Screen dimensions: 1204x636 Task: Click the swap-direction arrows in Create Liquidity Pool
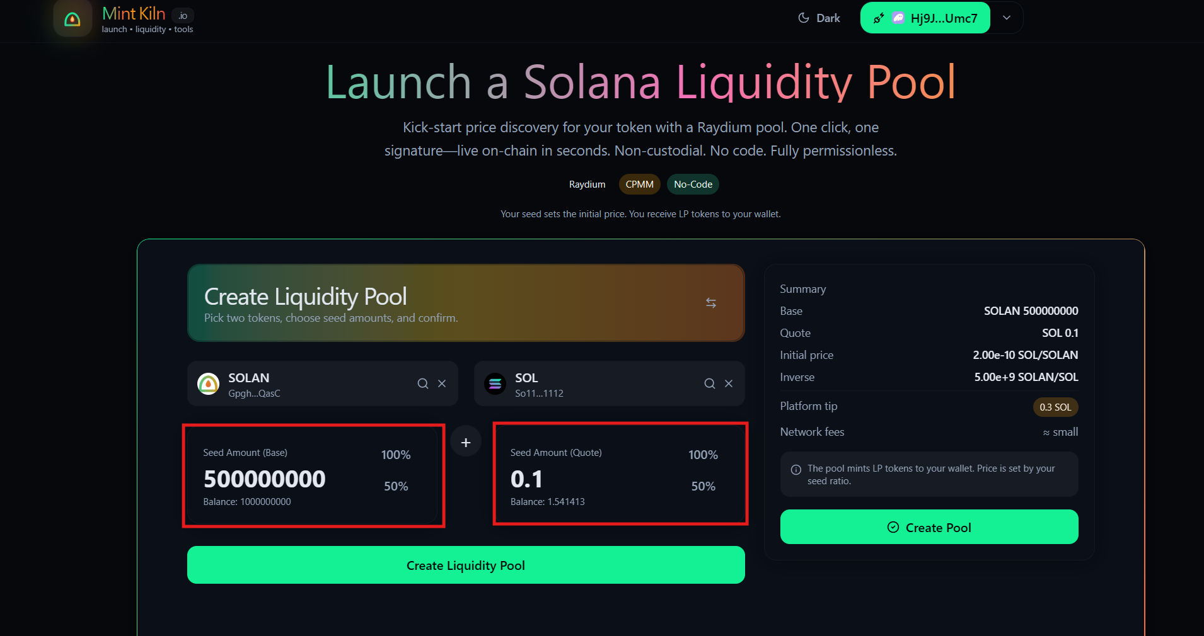pyautogui.click(x=711, y=303)
